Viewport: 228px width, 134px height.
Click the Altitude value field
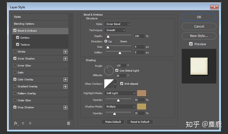(121, 76)
